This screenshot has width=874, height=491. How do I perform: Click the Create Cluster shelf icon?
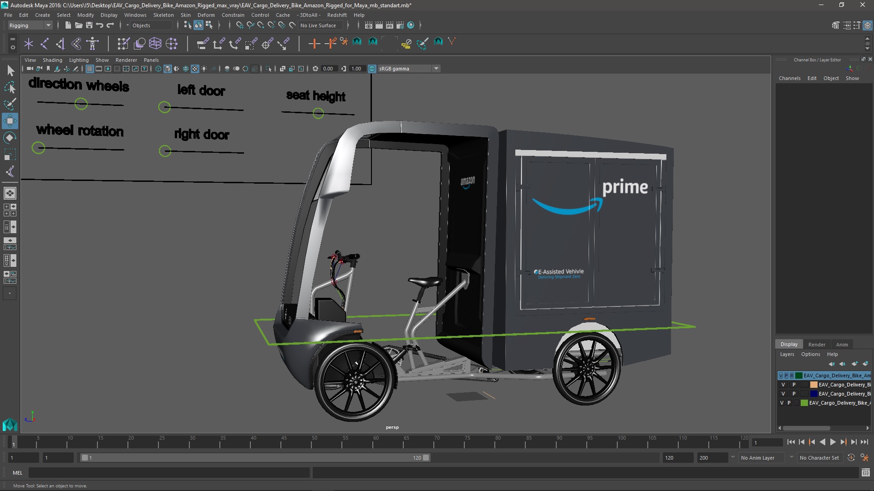pyautogui.click(x=172, y=44)
